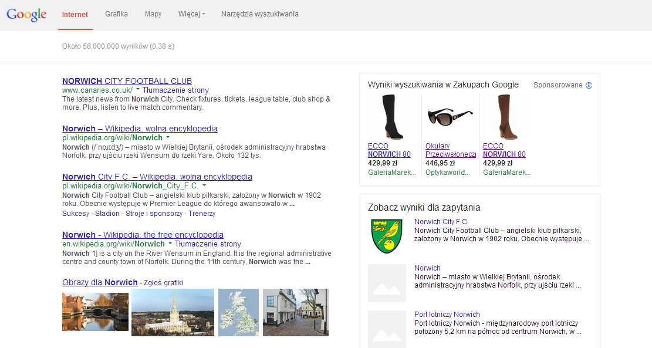Open Port lotniczy Norwich suggestion link

point(447,315)
